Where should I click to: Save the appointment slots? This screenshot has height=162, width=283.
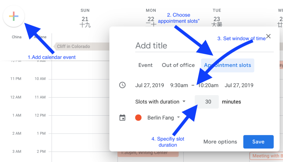tap(258, 142)
